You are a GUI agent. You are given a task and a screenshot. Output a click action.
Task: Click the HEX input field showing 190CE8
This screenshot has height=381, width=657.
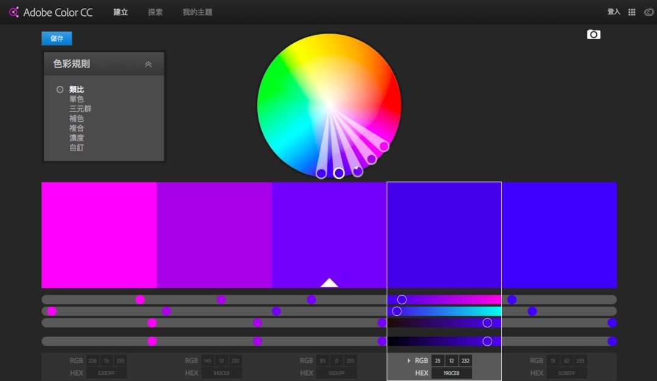click(x=451, y=373)
